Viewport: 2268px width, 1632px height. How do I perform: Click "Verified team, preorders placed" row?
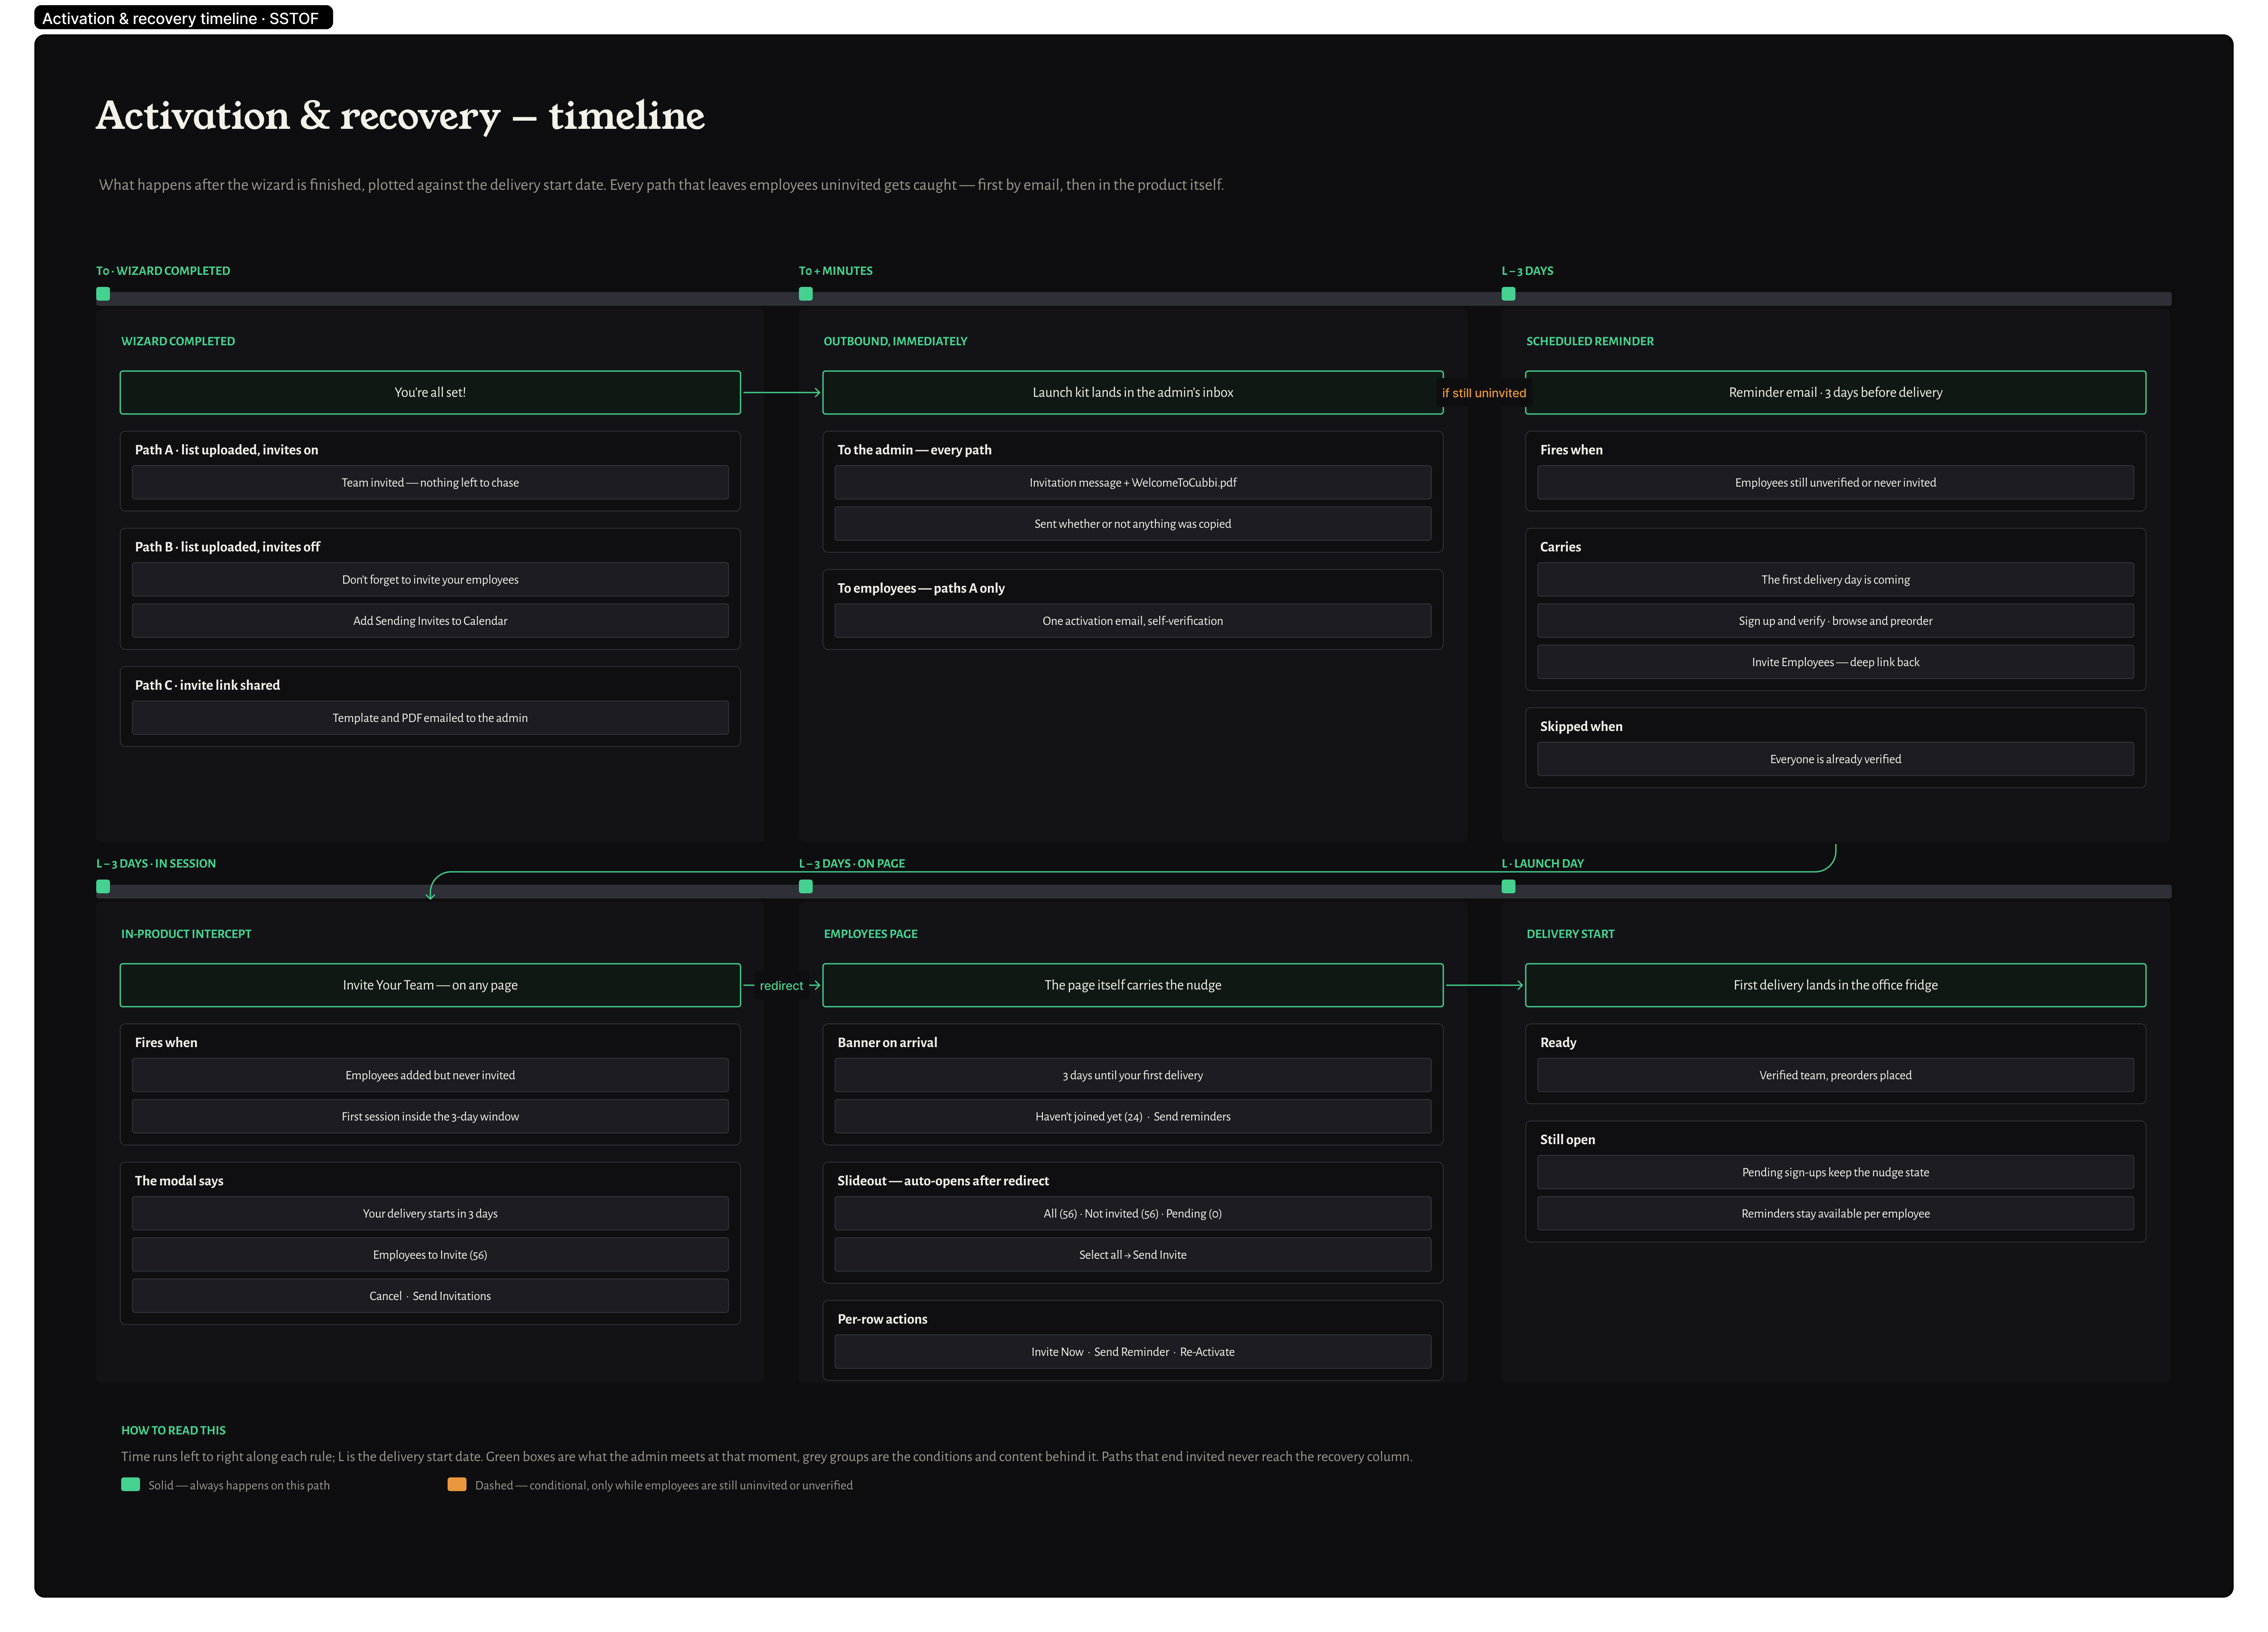[x=1835, y=1075]
